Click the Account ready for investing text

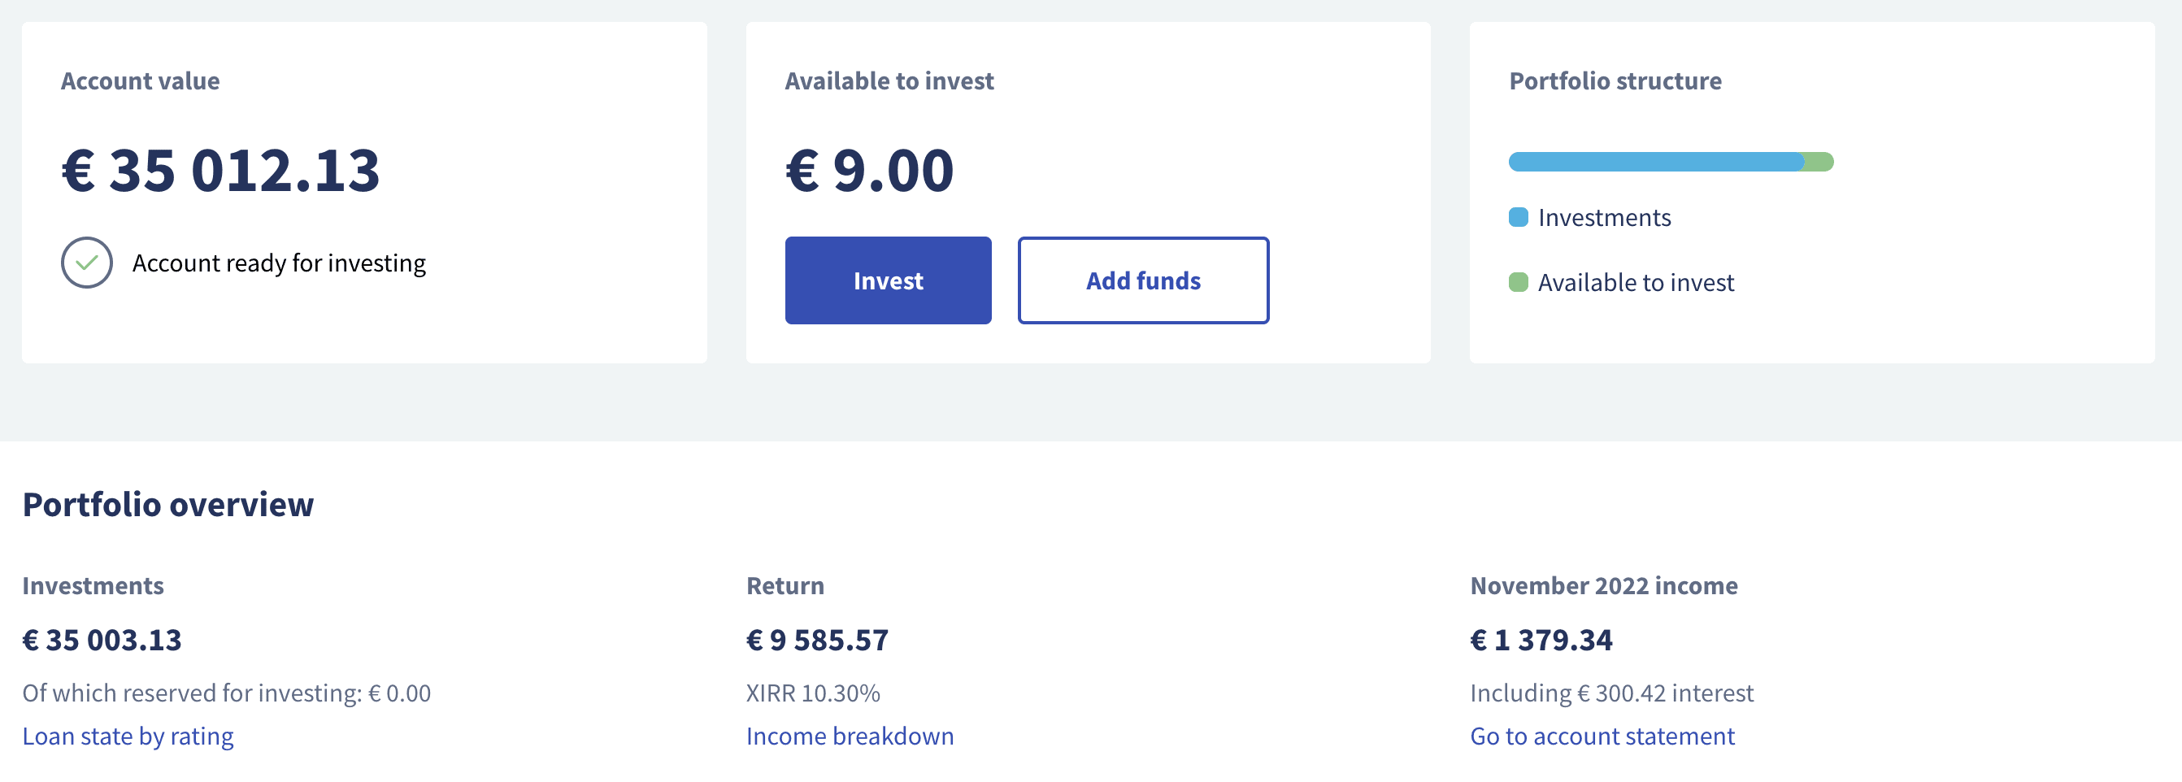(x=279, y=263)
